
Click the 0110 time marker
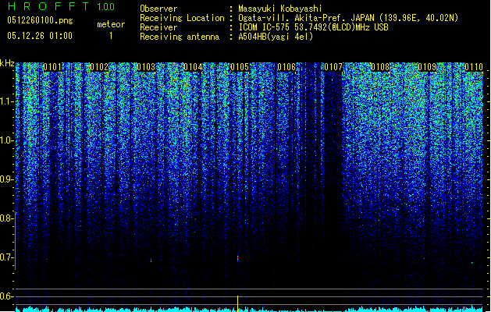pyautogui.click(x=474, y=67)
